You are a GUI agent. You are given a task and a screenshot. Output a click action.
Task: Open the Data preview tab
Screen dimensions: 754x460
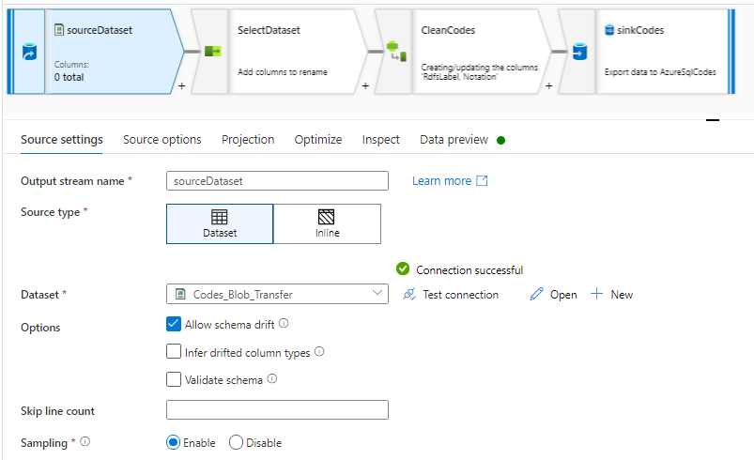(454, 140)
